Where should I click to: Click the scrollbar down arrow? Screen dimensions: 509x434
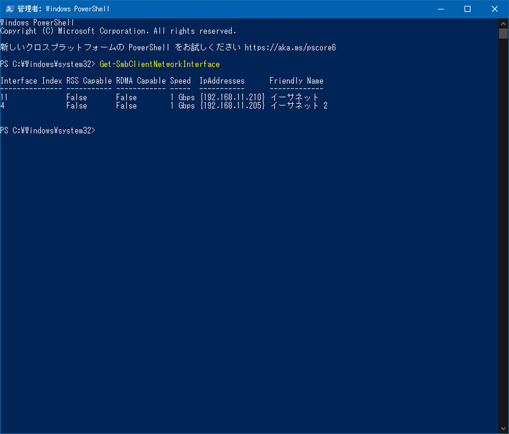503,429
